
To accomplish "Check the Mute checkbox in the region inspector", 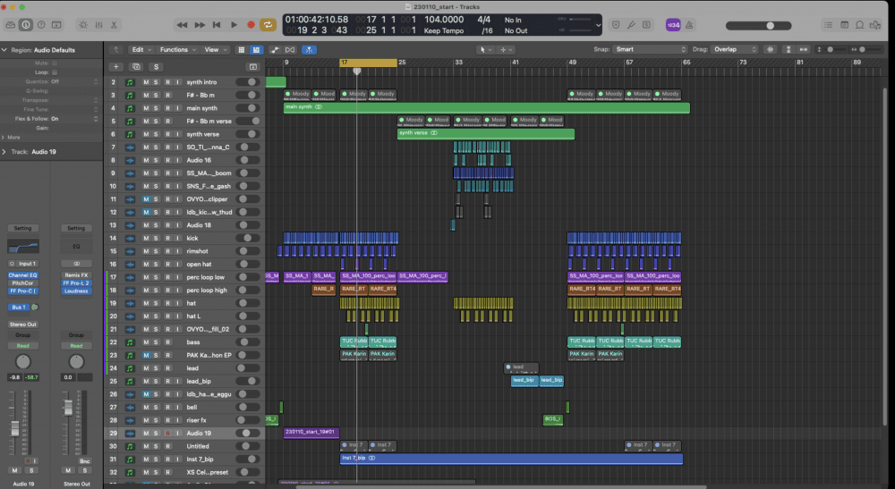I will coord(55,63).
